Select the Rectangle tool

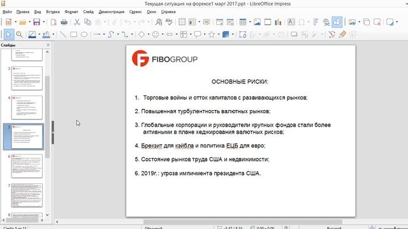click(74, 34)
